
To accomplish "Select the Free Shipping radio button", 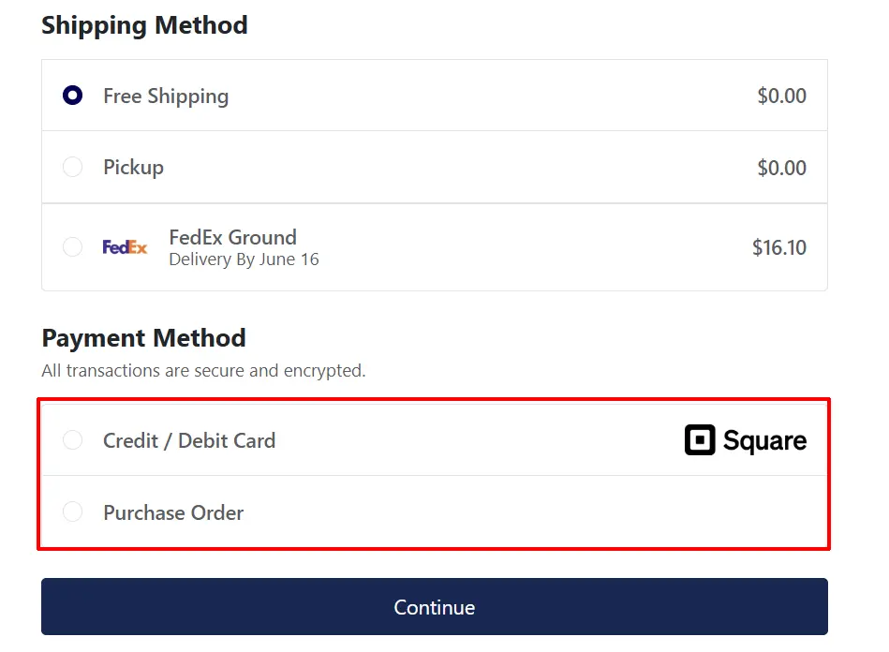I will (72, 96).
